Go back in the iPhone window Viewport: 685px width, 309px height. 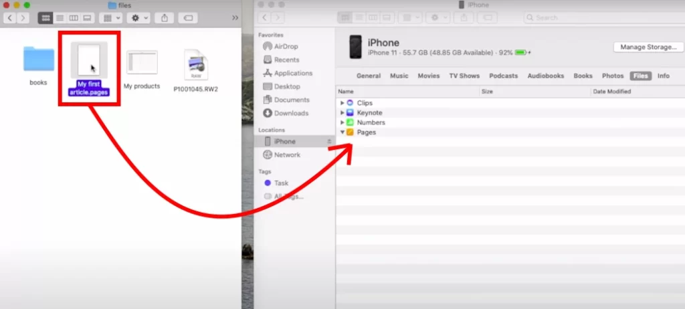(264, 17)
